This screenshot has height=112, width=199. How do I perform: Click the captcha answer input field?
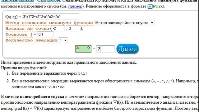(105, 49)
